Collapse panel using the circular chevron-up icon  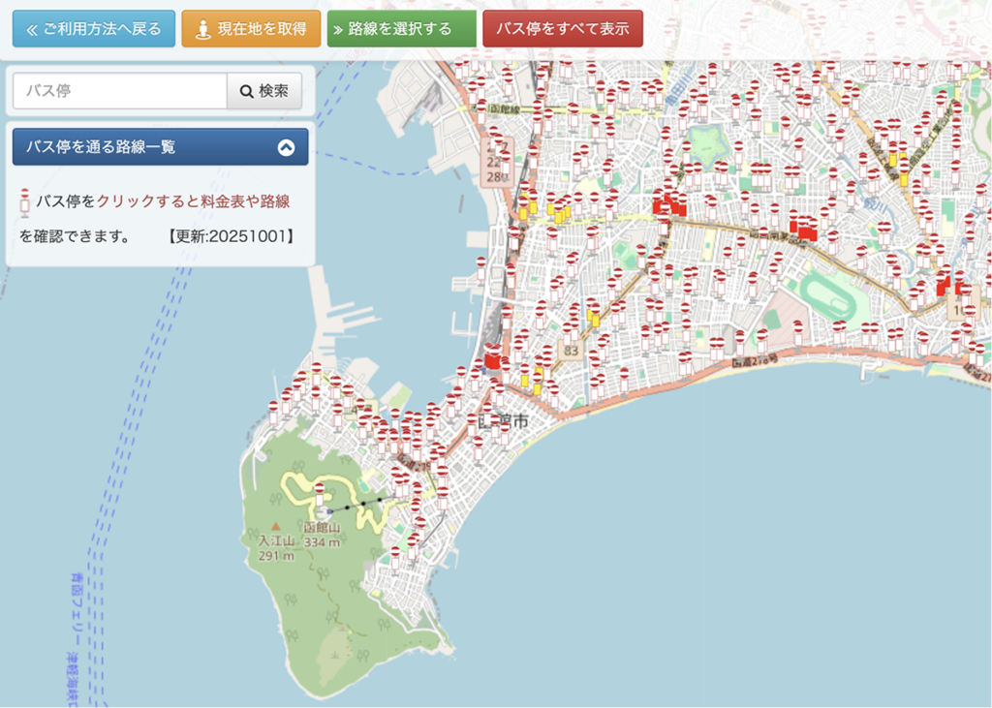(x=286, y=147)
